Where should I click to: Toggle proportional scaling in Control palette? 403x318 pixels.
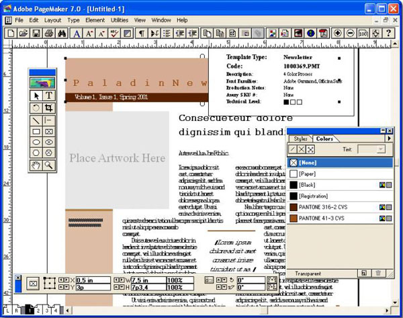coord(209,280)
